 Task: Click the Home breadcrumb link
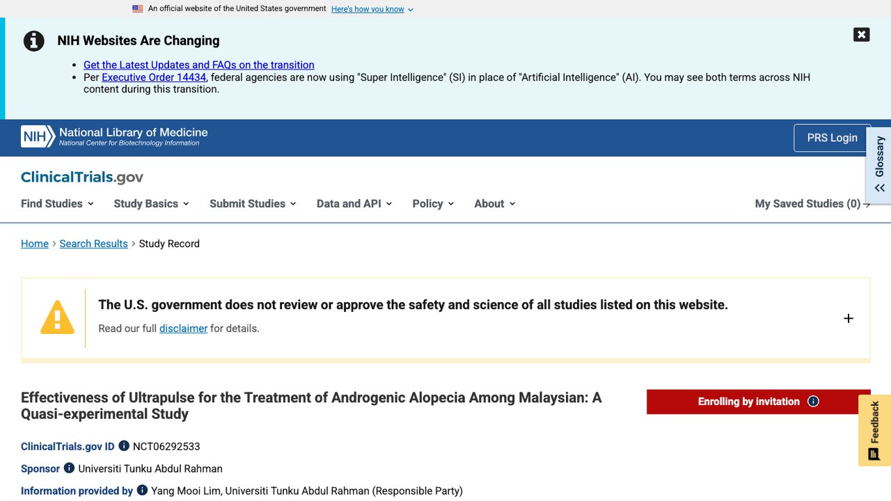click(x=35, y=244)
